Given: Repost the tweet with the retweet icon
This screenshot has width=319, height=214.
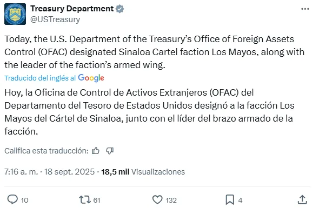Looking at the screenshot, I should (85, 200).
